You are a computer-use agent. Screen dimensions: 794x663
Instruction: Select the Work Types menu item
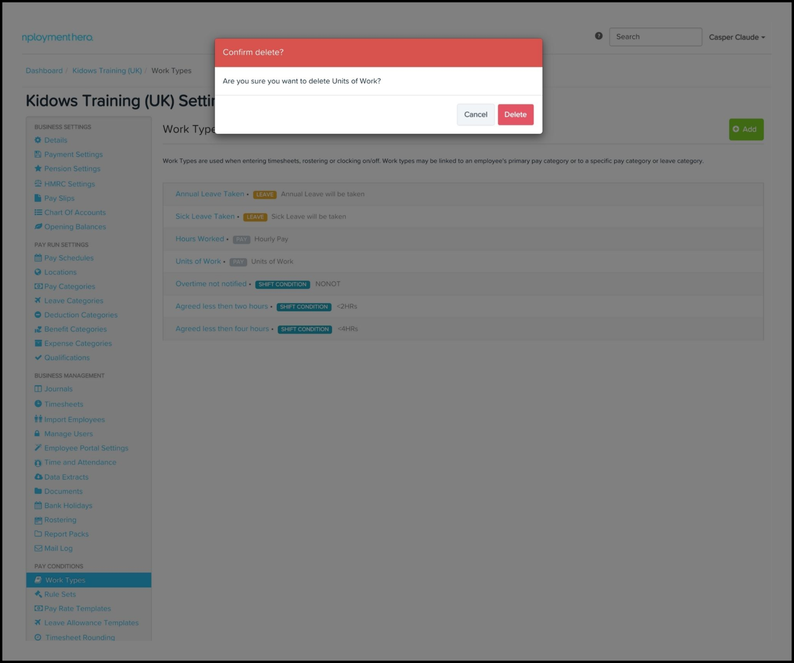point(88,580)
